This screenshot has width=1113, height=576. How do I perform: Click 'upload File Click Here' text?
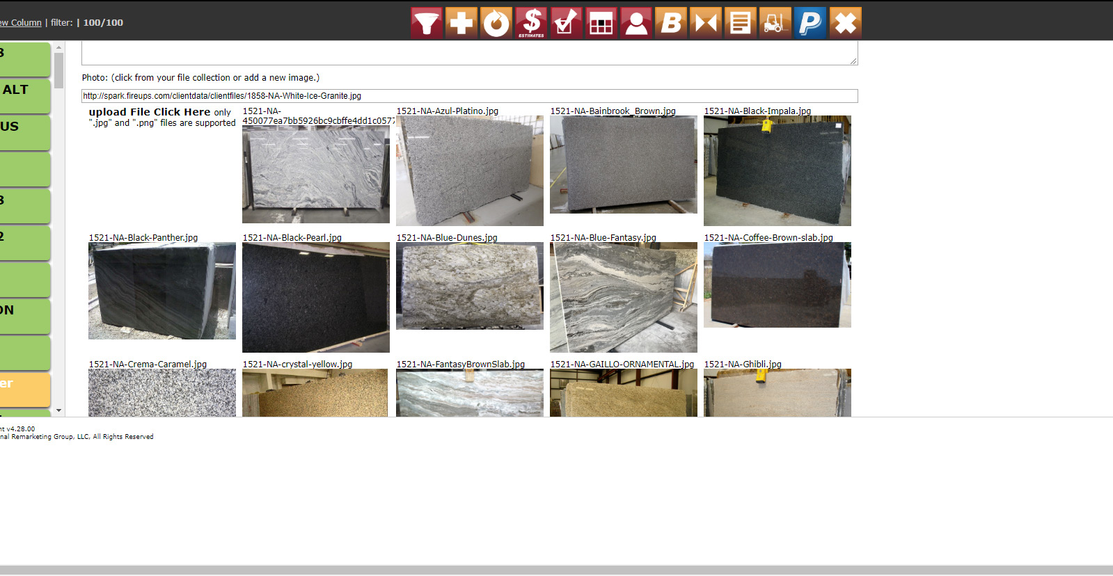coord(150,112)
